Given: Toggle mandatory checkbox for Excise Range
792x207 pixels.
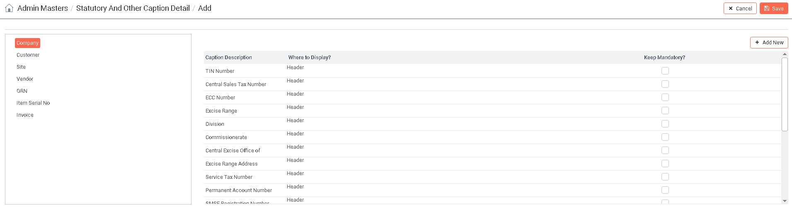Looking at the screenshot, I should [x=665, y=111].
